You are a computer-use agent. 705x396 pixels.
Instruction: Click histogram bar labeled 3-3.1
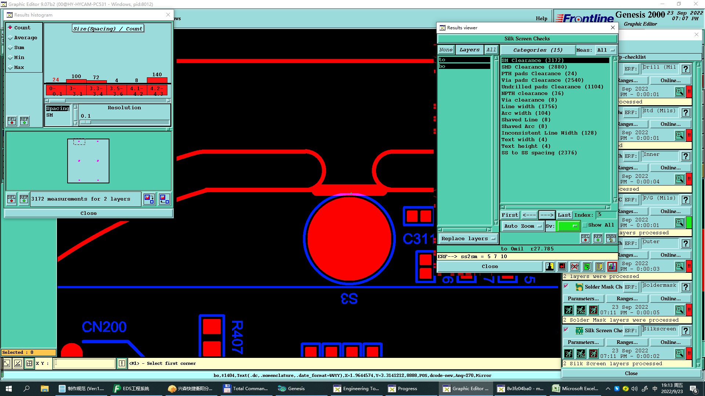(76, 81)
